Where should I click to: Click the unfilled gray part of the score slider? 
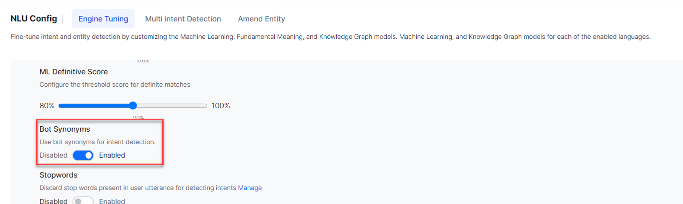[x=170, y=106]
